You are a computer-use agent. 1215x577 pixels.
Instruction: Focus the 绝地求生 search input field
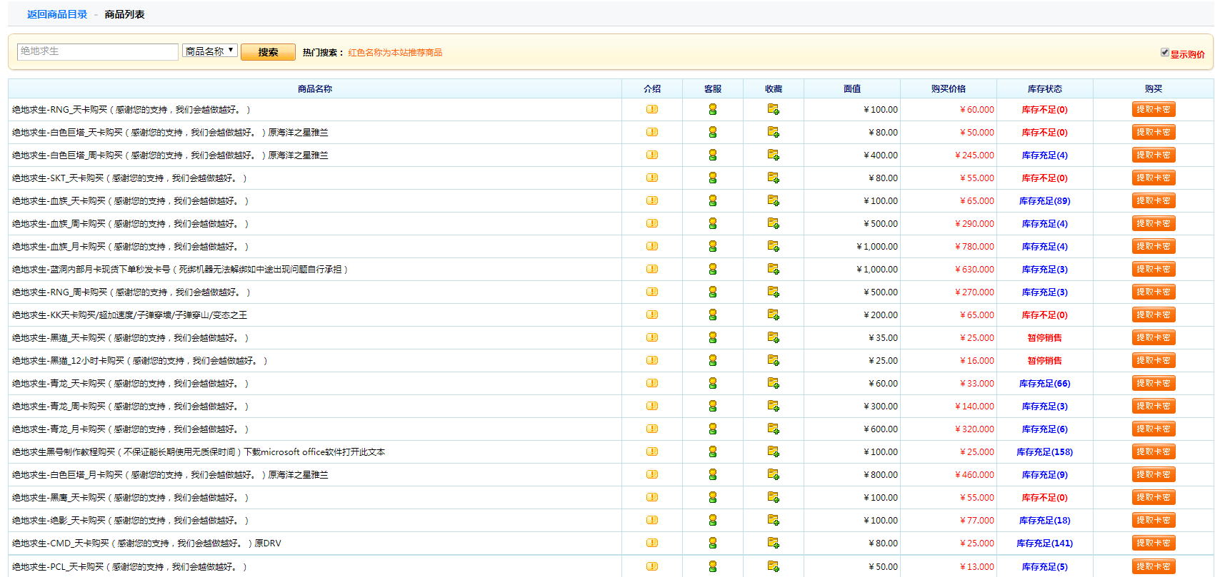click(x=98, y=51)
